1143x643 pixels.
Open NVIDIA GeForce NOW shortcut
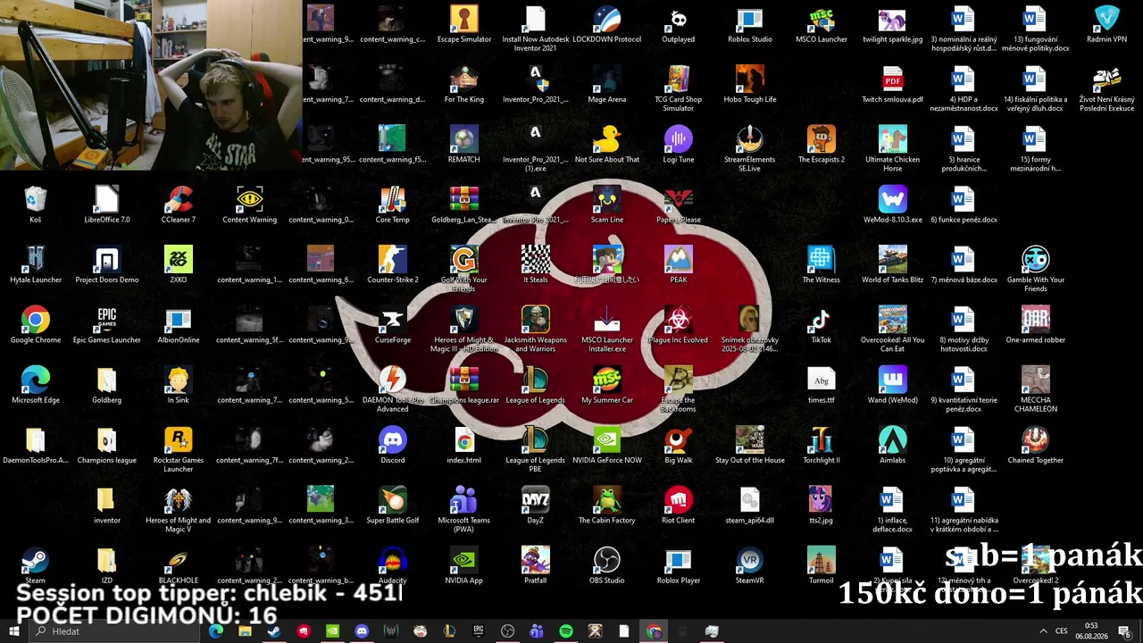(x=606, y=439)
